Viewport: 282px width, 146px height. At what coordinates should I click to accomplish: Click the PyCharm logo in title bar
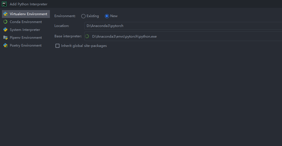pos(4,4)
